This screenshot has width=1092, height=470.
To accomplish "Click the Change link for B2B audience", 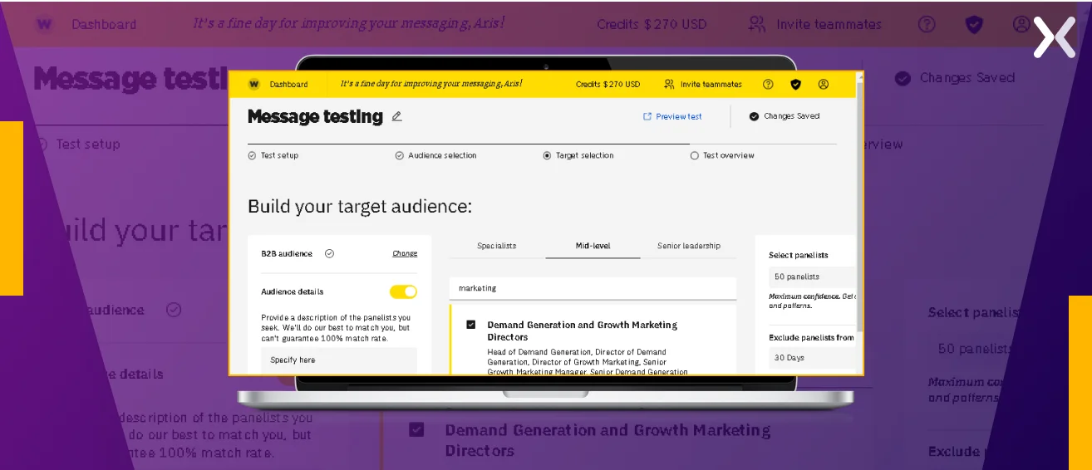I will pos(405,253).
